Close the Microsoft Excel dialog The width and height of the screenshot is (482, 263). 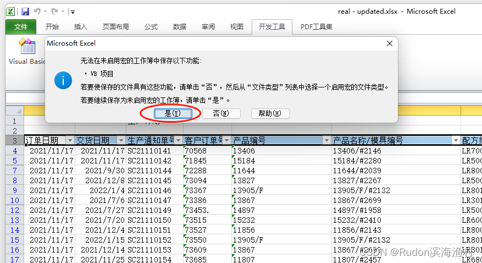click(x=390, y=43)
